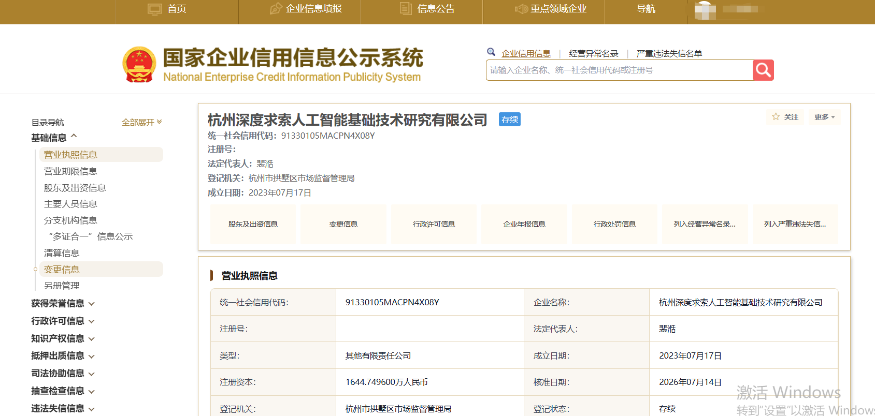The width and height of the screenshot is (875, 416).
Task: Click the monitor icon beside 首页
Action: pos(155,9)
